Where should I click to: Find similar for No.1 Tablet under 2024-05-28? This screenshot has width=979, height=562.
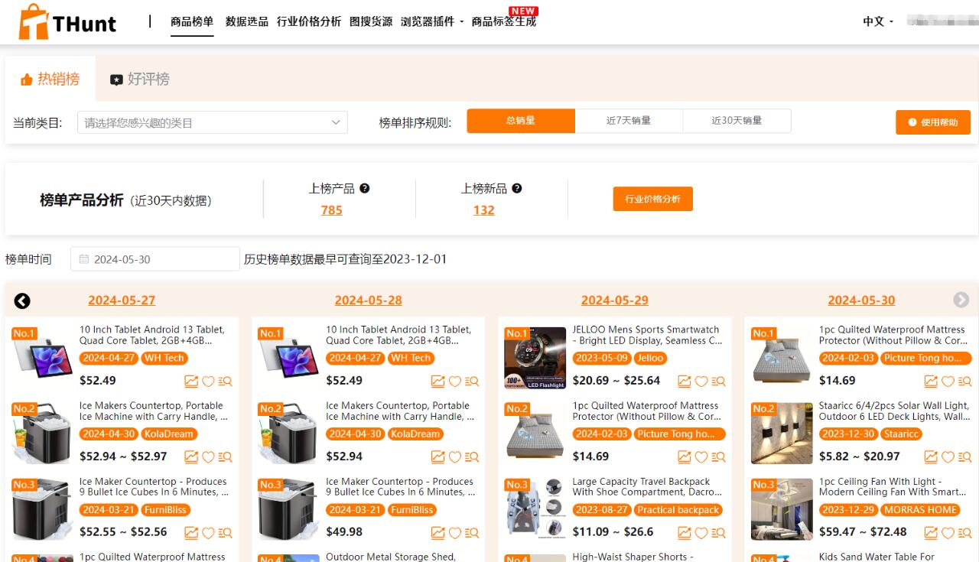tap(471, 381)
